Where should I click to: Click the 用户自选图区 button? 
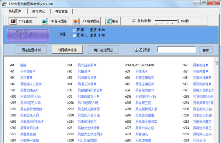point(103,50)
